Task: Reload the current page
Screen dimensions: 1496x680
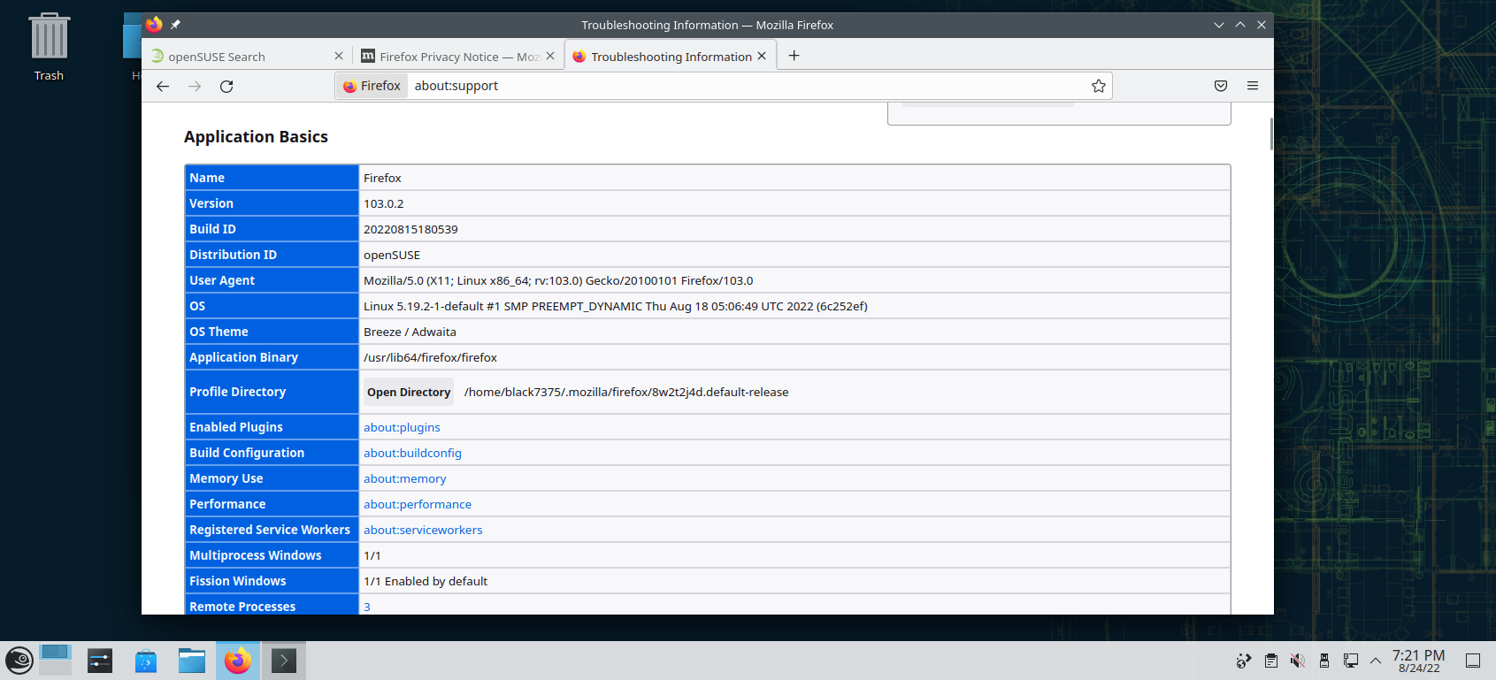Action: (226, 86)
